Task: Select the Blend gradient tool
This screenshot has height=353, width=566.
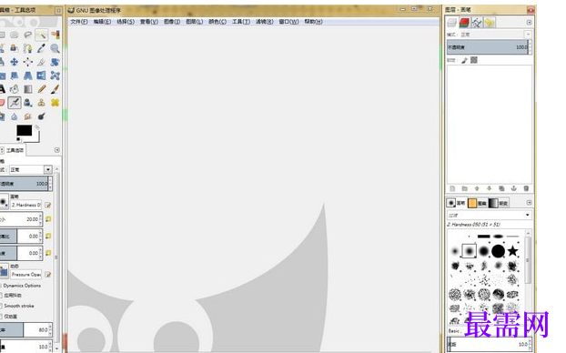Action: [x=28, y=89]
